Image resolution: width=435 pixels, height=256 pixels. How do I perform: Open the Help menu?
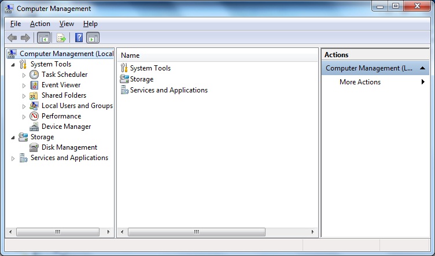[x=90, y=24]
